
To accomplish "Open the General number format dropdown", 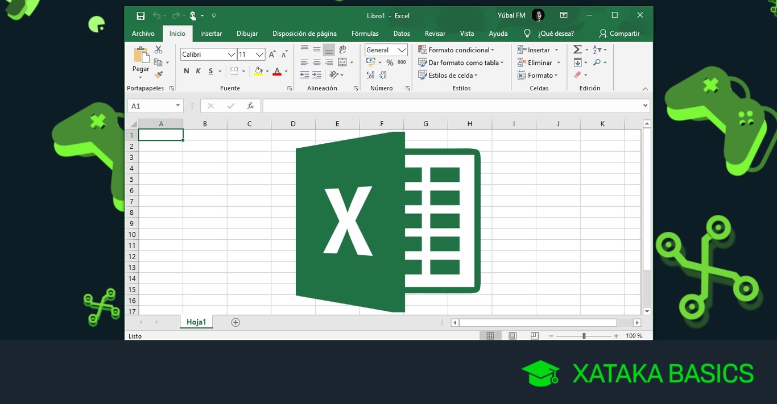I will click(x=402, y=50).
